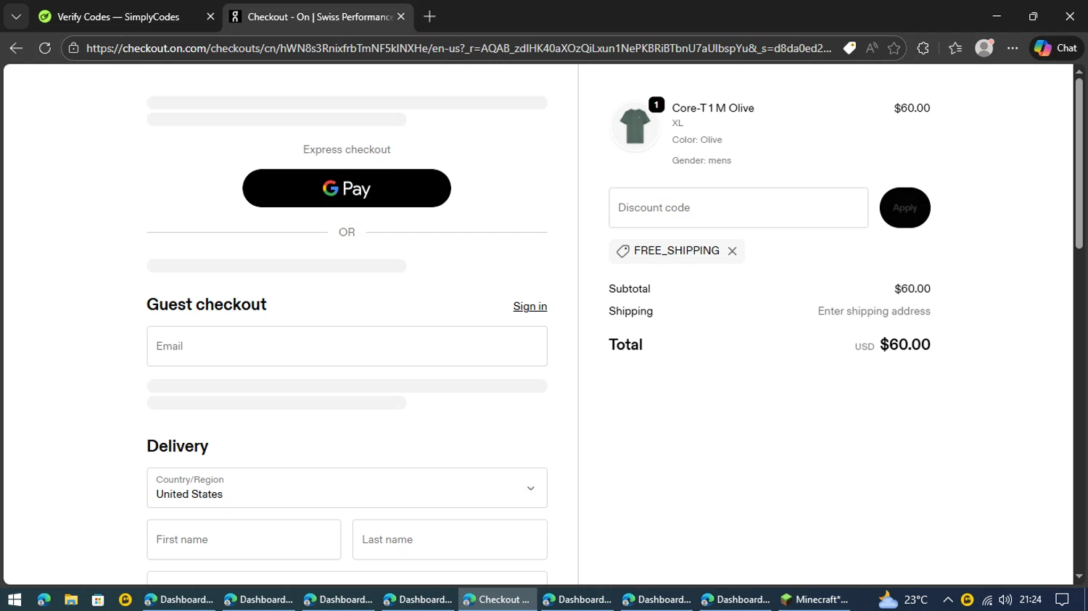Click the Total $60.00 amount
Screen dimensions: 1088x611
point(904,344)
